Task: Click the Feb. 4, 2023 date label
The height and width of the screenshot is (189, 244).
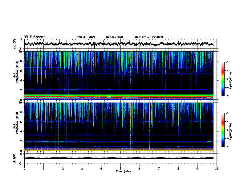Action: click(86, 37)
